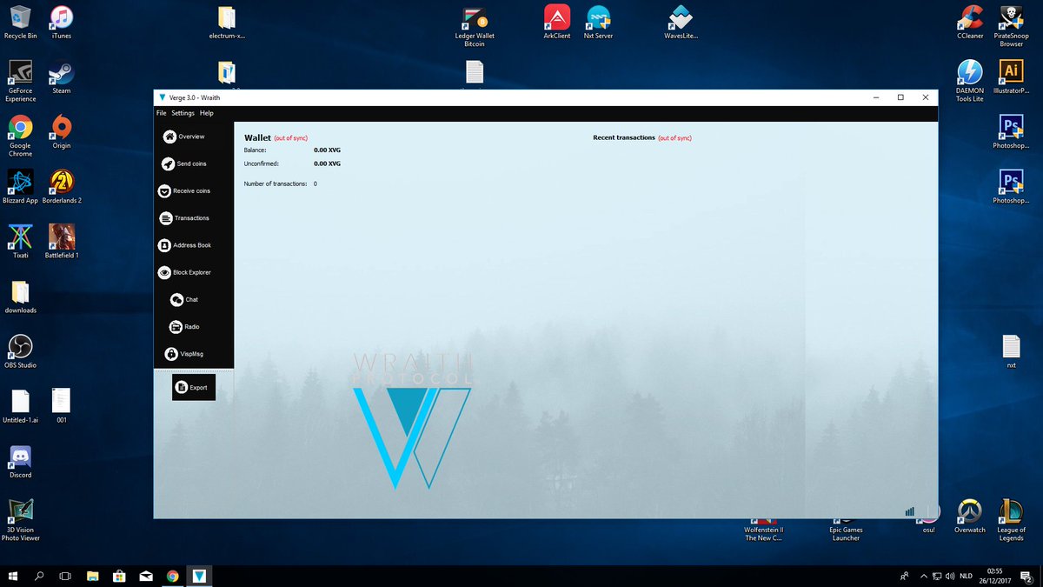This screenshot has width=1043, height=587.
Task: Select the WavesLite desktop shortcut
Action: point(681,23)
